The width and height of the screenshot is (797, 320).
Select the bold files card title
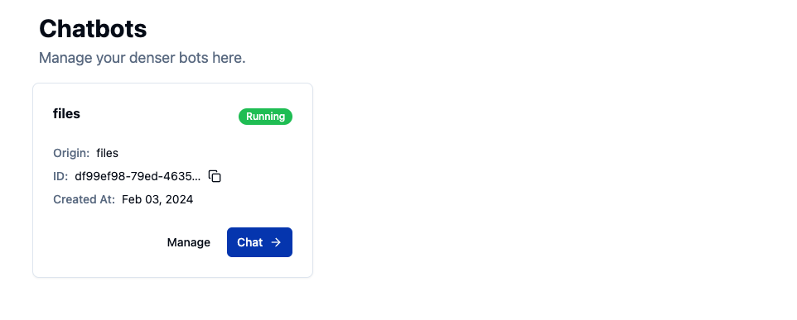tap(66, 113)
